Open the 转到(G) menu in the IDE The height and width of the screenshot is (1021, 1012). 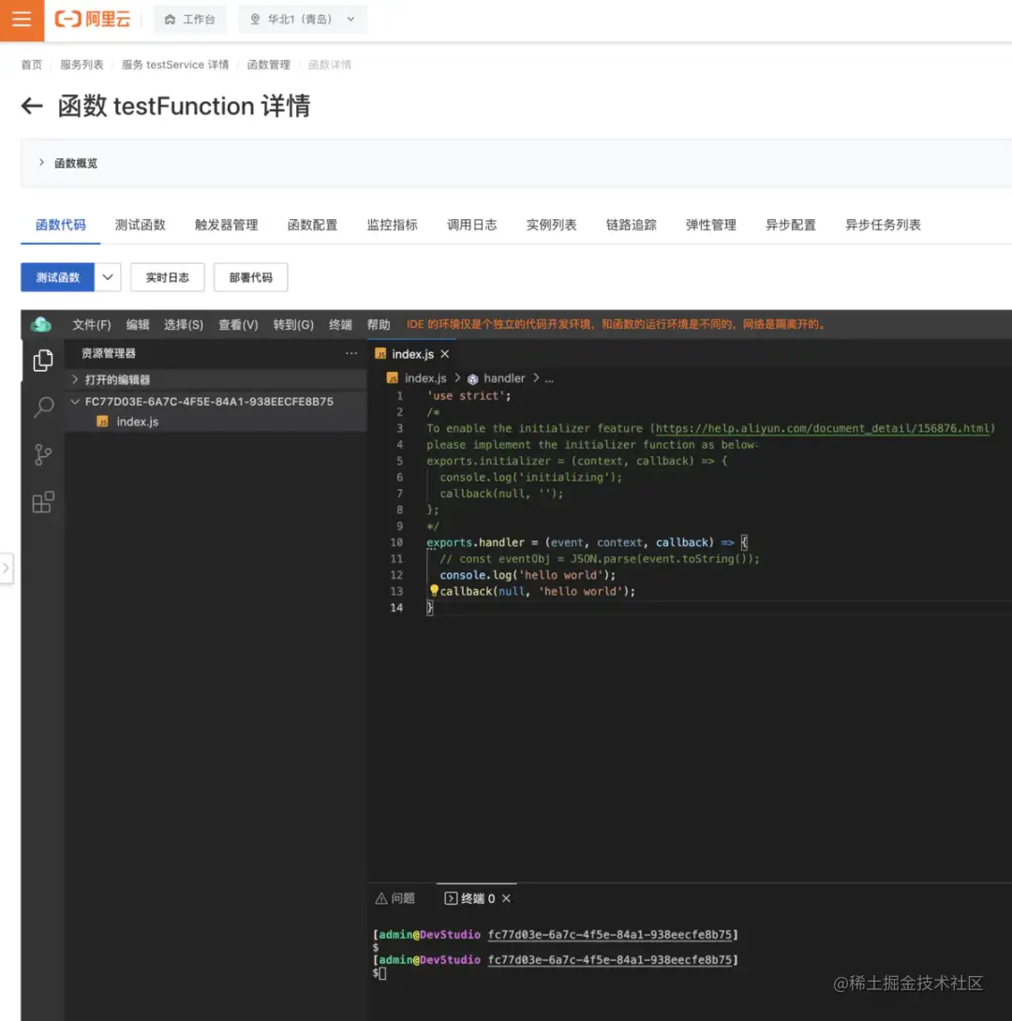(x=293, y=324)
